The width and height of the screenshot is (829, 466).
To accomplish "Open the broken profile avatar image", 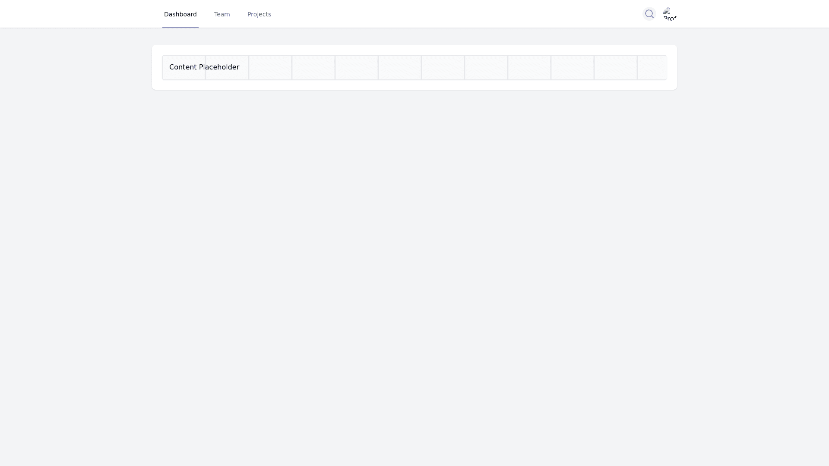I will [x=670, y=14].
